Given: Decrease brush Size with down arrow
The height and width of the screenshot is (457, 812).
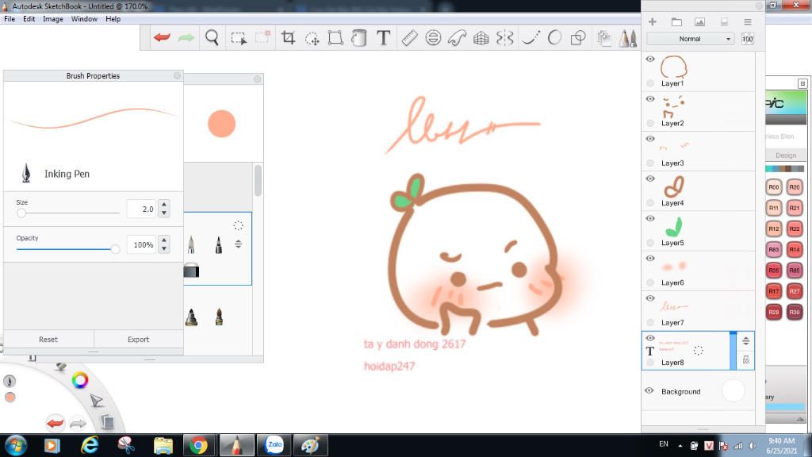Looking at the screenshot, I should 164,213.
